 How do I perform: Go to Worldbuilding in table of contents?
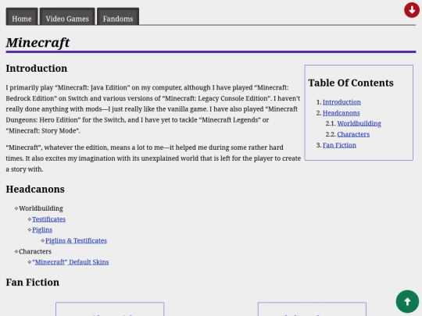(359, 123)
